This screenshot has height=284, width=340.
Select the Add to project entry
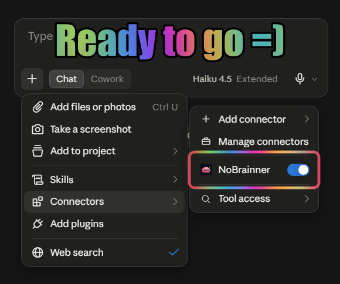(104, 151)
